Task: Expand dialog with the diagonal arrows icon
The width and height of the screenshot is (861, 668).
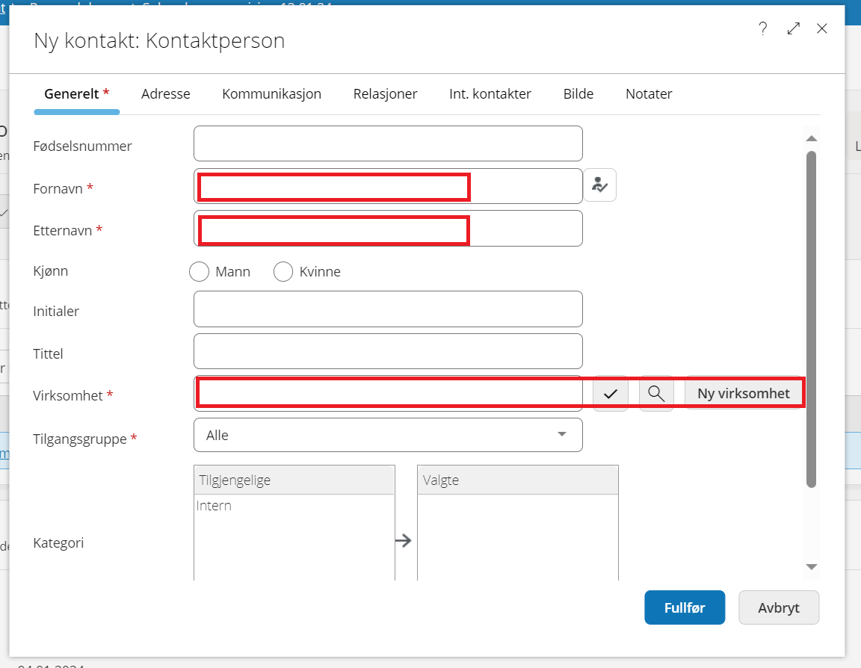Action: pyautogui.click(x=793, y=29)
